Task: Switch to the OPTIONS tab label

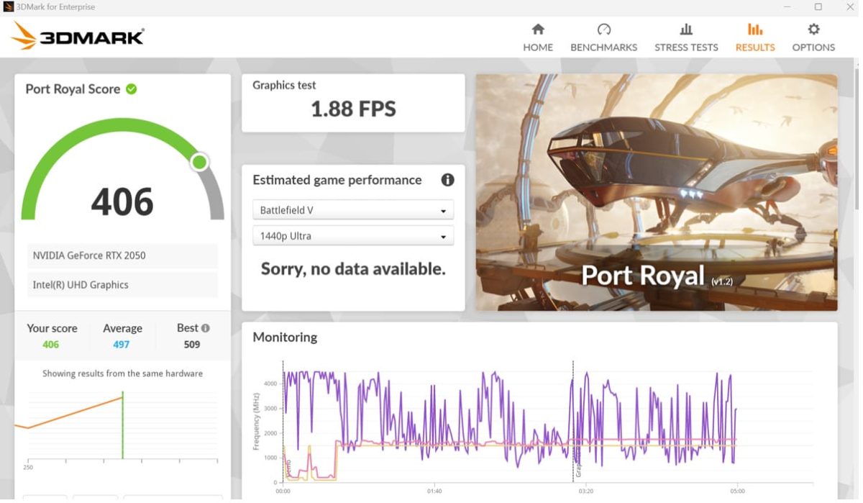Action: [x=813, y=47]
